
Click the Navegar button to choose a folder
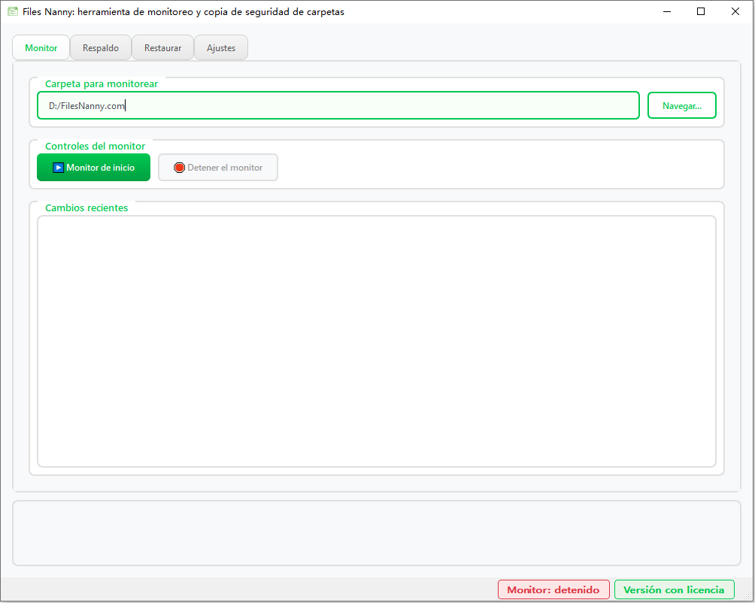coord(681,105)
